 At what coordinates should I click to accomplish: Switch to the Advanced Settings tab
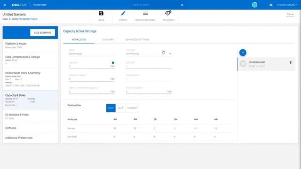[137, 39]
